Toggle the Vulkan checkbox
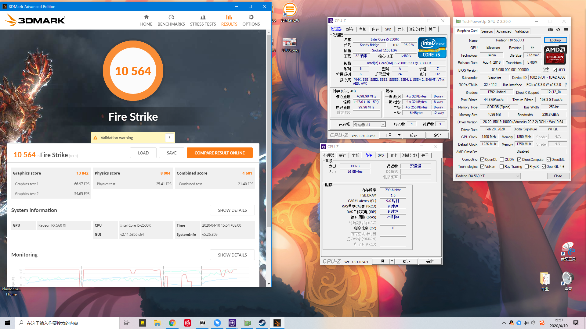Viewport: 586px width, 329px height. coord(482,167)
